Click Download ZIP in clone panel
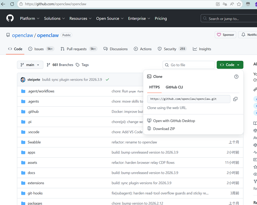Image resolution: width=257 pixels, height=205 pixels. (164, 129)
